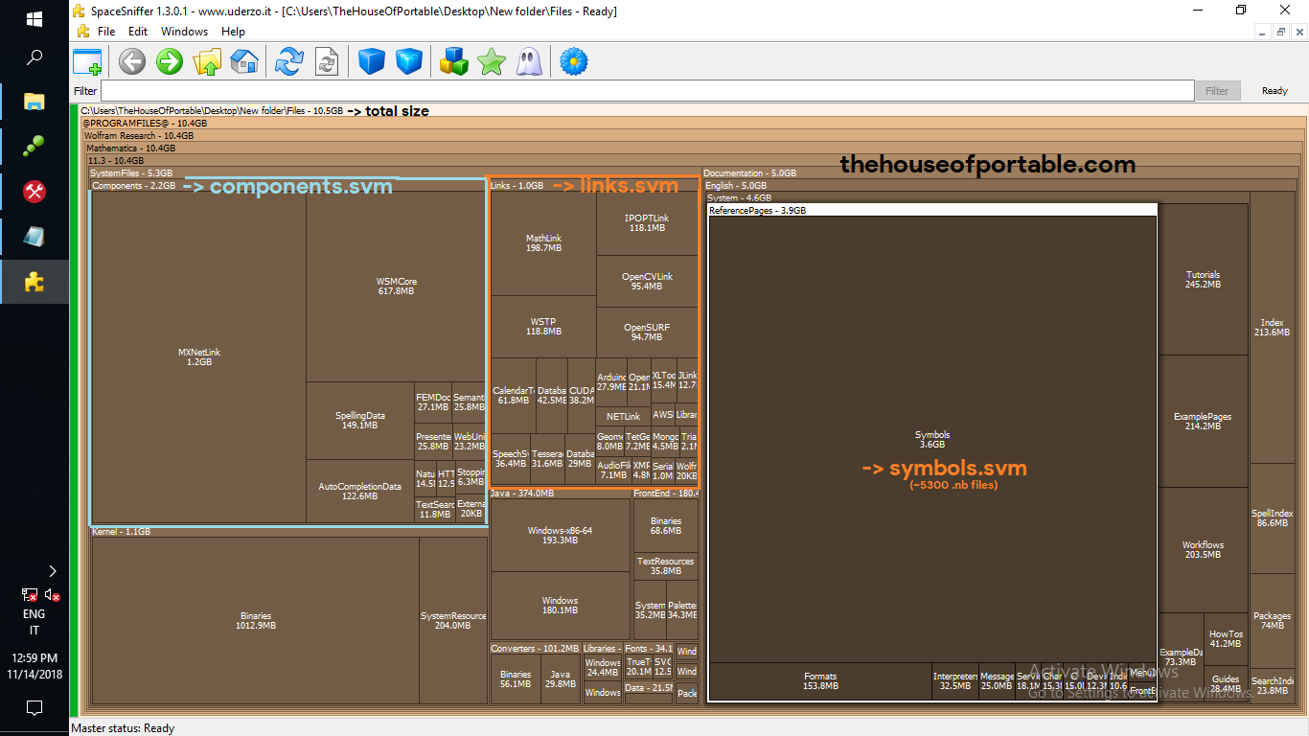The image size is (1309, 736).
Task: Click the yellow-green-blue cubes icon
Action: tap(453, 62)
